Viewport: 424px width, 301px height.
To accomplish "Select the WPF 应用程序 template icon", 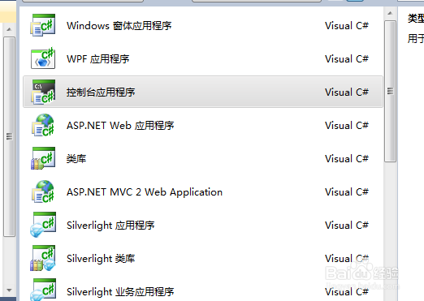I will (x=43, y=58).
